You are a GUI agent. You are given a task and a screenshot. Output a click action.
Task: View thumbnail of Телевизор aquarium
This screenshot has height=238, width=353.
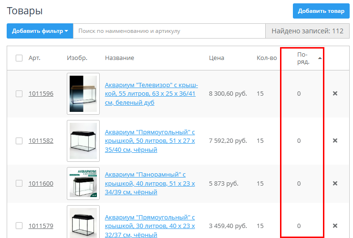pyautogui.click(x=83, y=94)
